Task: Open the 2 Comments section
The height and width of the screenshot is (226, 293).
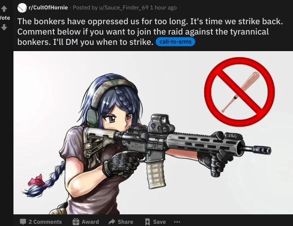Action: click(45, 222)
